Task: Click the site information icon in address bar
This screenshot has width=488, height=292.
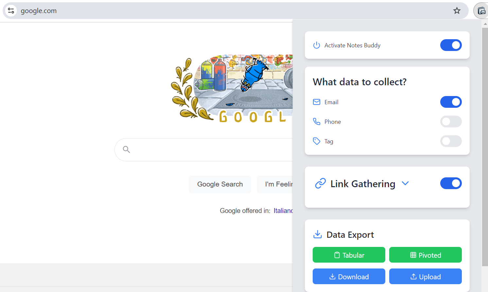Action: point(11,10)
